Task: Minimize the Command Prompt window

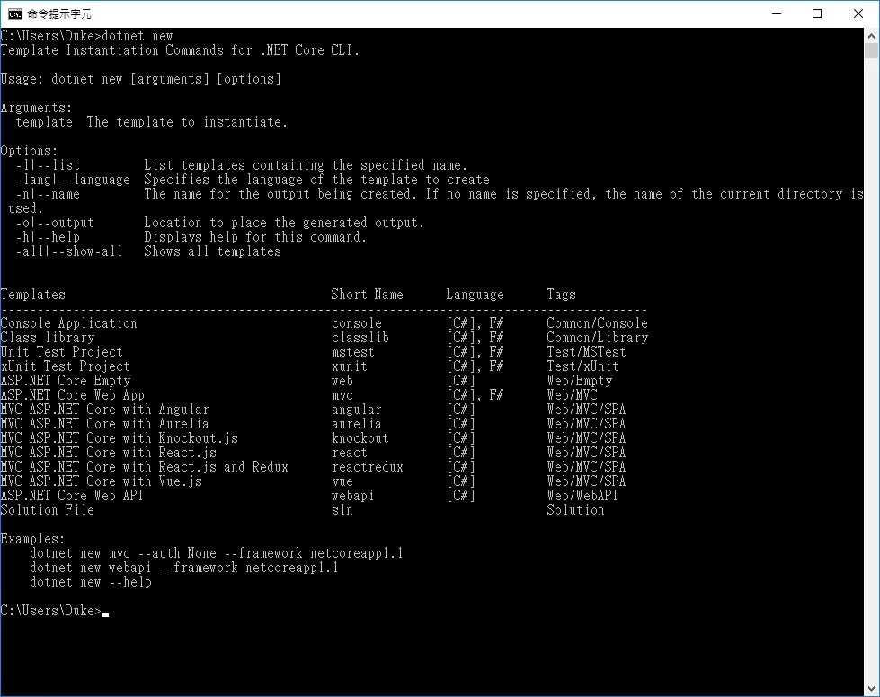Action: tap(777, 13)
